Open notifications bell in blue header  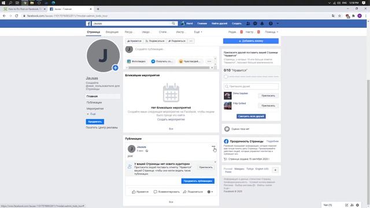262,23
